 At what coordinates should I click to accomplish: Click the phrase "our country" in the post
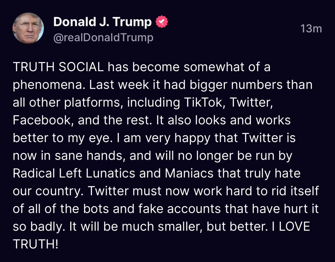[47, 191]
